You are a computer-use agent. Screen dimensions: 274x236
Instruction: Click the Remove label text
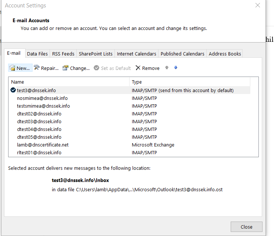click(x=151, y=68)
